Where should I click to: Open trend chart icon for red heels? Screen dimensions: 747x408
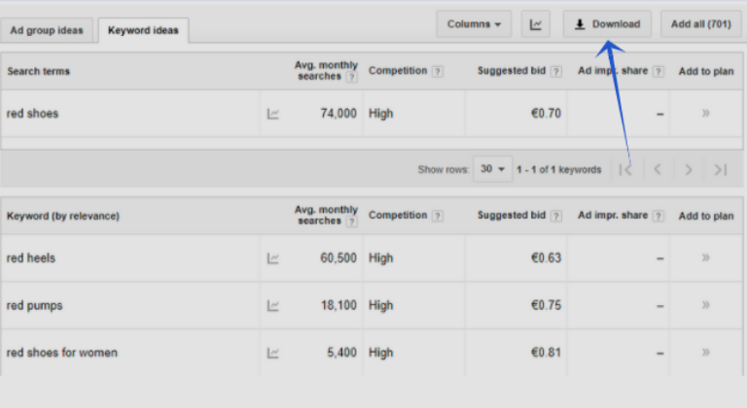pos(273,258)
